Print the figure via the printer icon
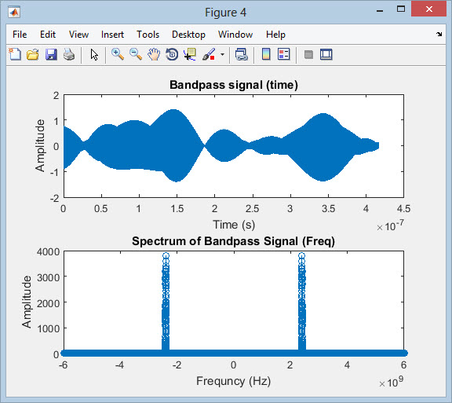The image size is (452, 403). click(x=69, y=54)
